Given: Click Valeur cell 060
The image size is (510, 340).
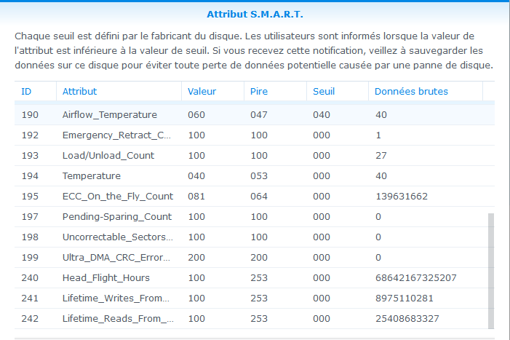Looking at the screenshot, I should 196,115.
